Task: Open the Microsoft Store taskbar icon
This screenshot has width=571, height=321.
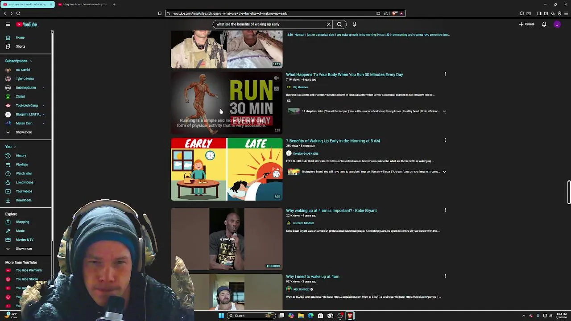Action: tap(320, 316)
